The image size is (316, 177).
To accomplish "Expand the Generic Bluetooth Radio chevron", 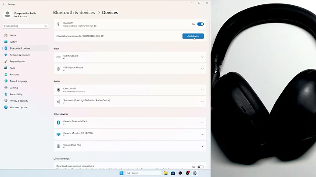I will (x=202, y=123).
